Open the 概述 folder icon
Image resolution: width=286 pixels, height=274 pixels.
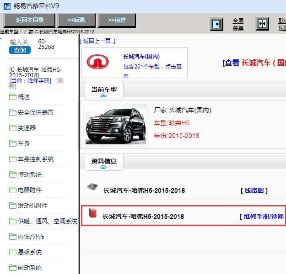(x=13, y=97)
